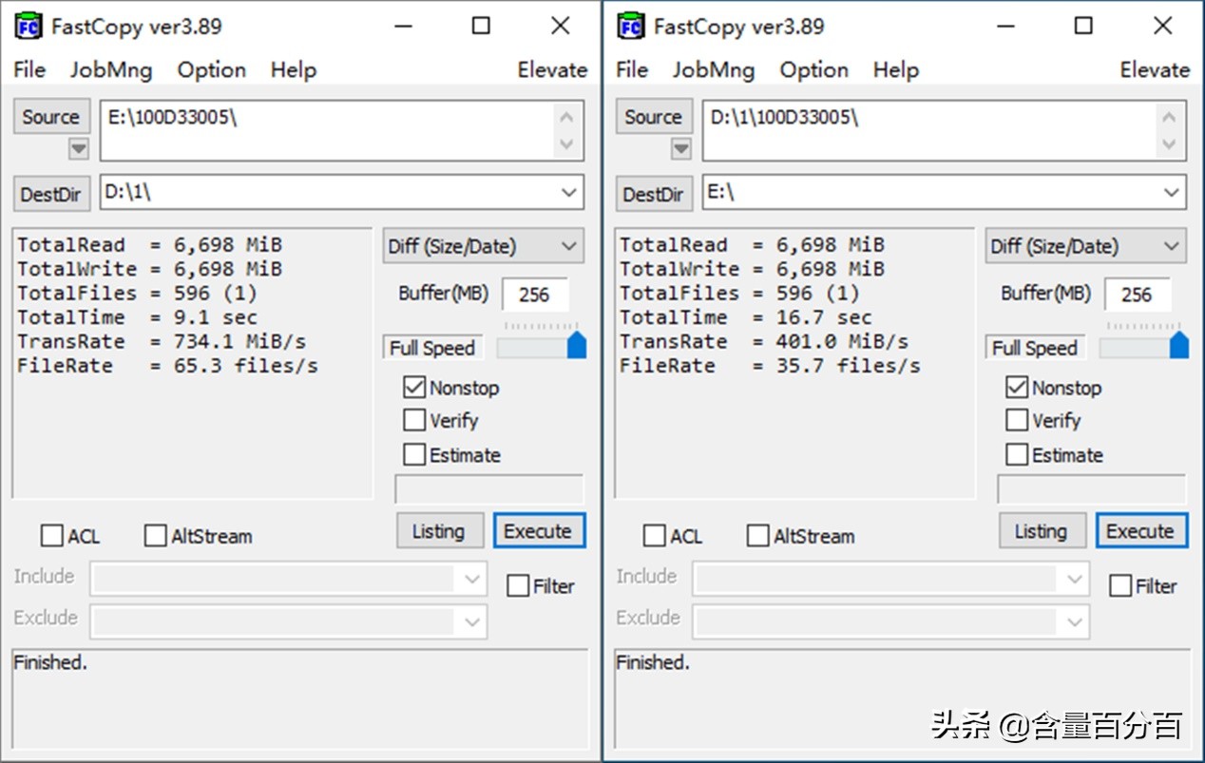The width and height of the screenshot is (1205, 763).
Task: Click Elevate in left window menu bar
Action: 552,70
